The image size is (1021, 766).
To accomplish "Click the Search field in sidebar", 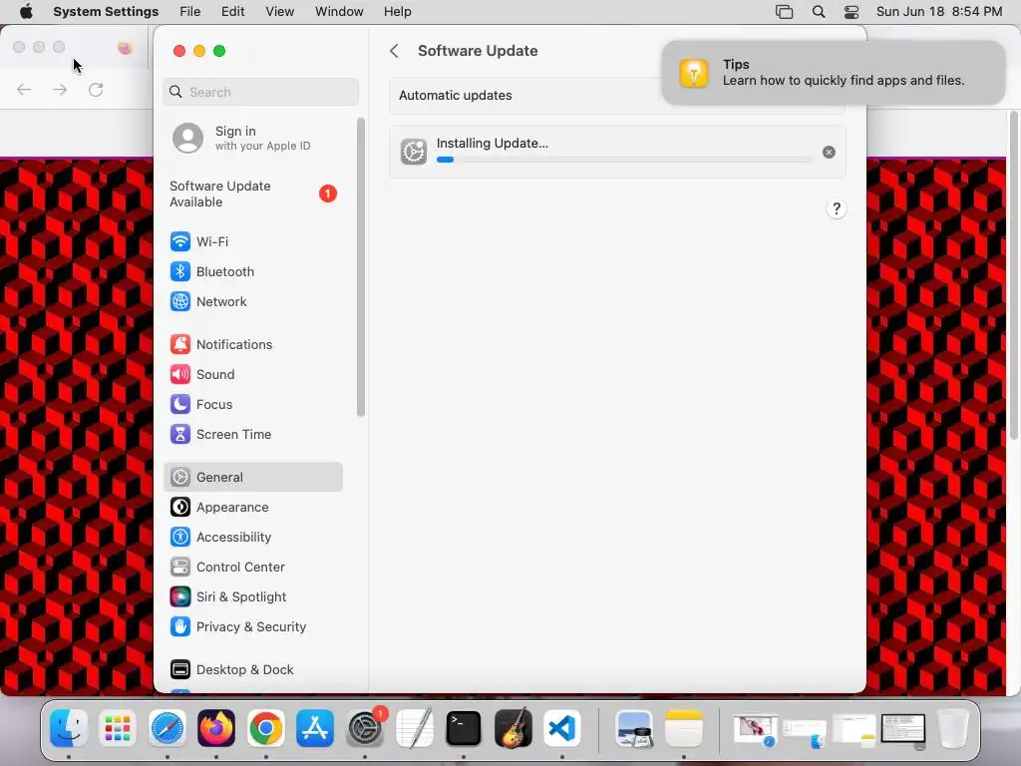I will click(260, 92).
